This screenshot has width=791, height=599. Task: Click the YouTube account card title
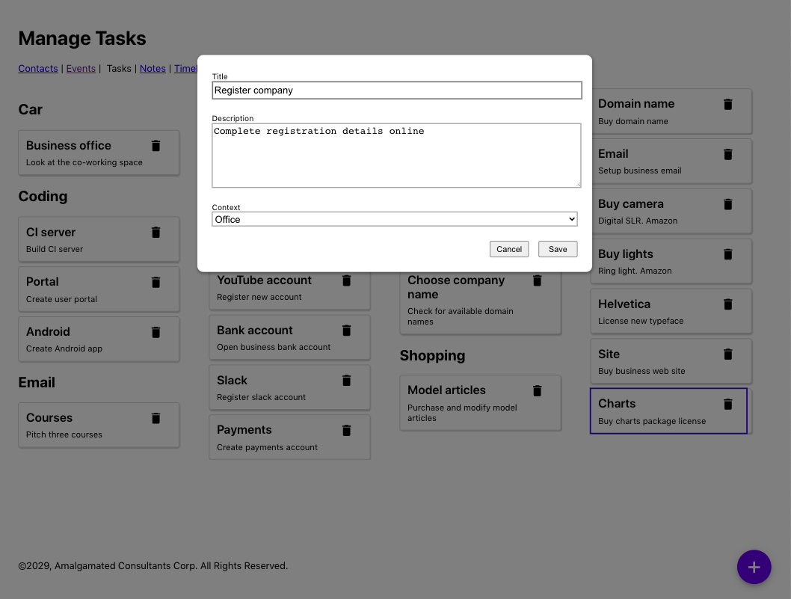tap(265, 280)
